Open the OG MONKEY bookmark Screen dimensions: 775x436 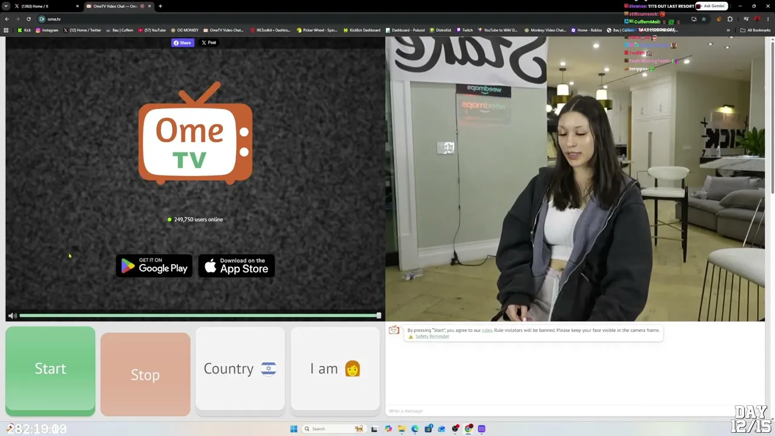click(x=185, y=30)
